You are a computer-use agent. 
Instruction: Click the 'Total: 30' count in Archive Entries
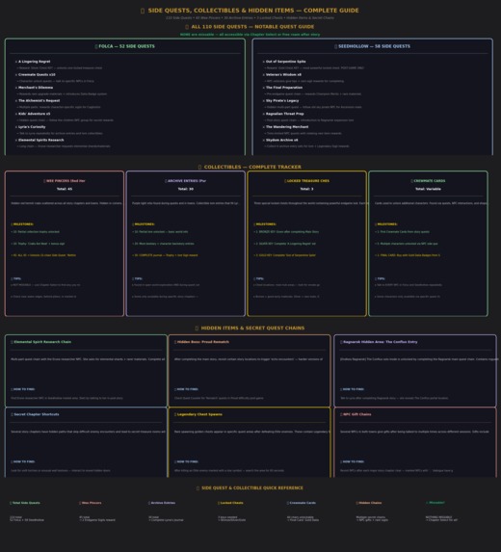tap(186, 189)
